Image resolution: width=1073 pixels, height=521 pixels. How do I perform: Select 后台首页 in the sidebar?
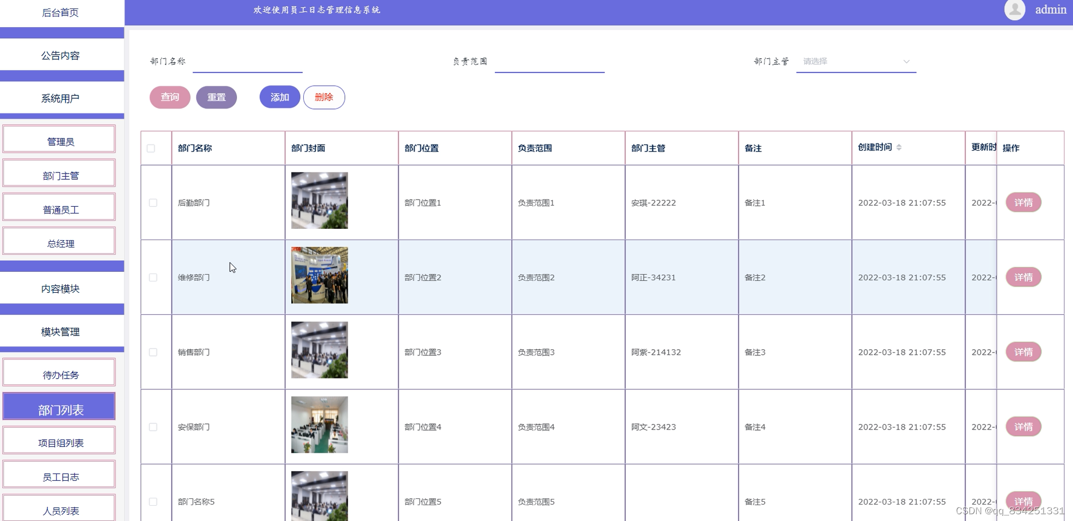(x=61, y=12)
